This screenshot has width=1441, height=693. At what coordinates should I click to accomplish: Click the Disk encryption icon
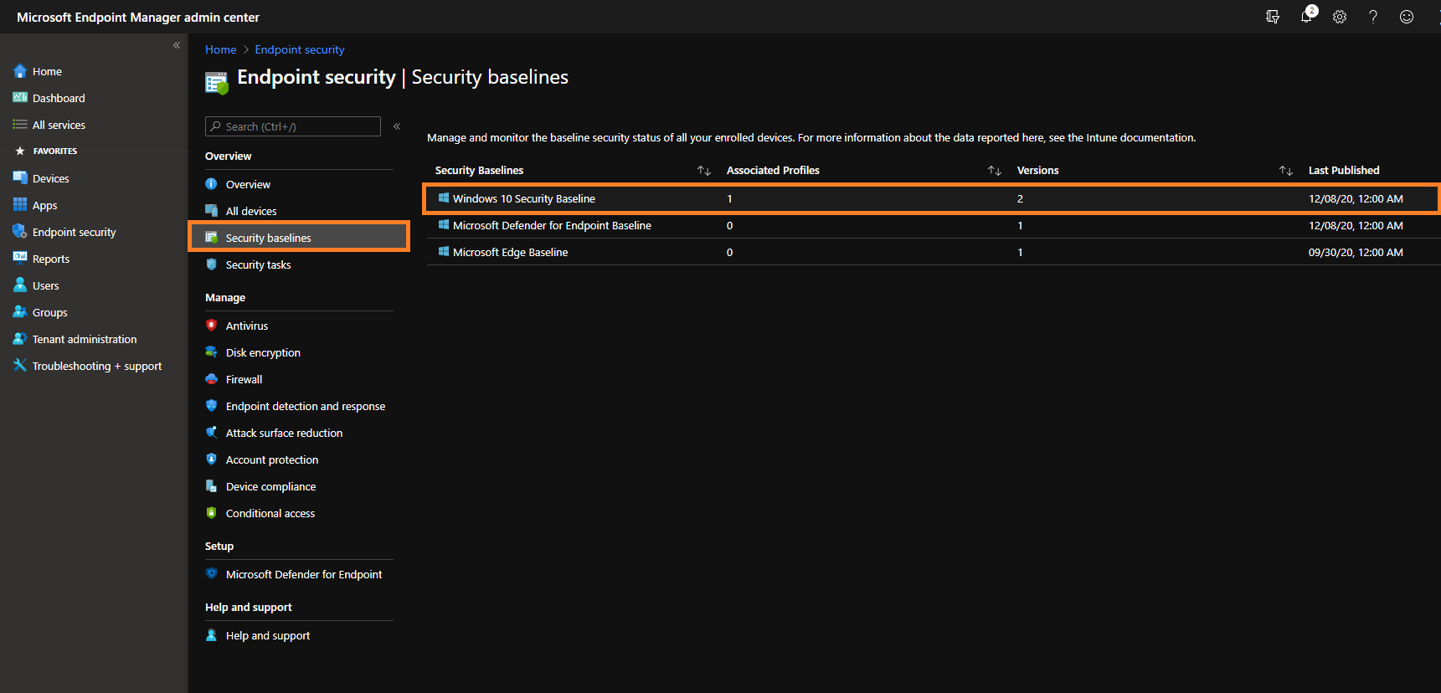point(212,352)
